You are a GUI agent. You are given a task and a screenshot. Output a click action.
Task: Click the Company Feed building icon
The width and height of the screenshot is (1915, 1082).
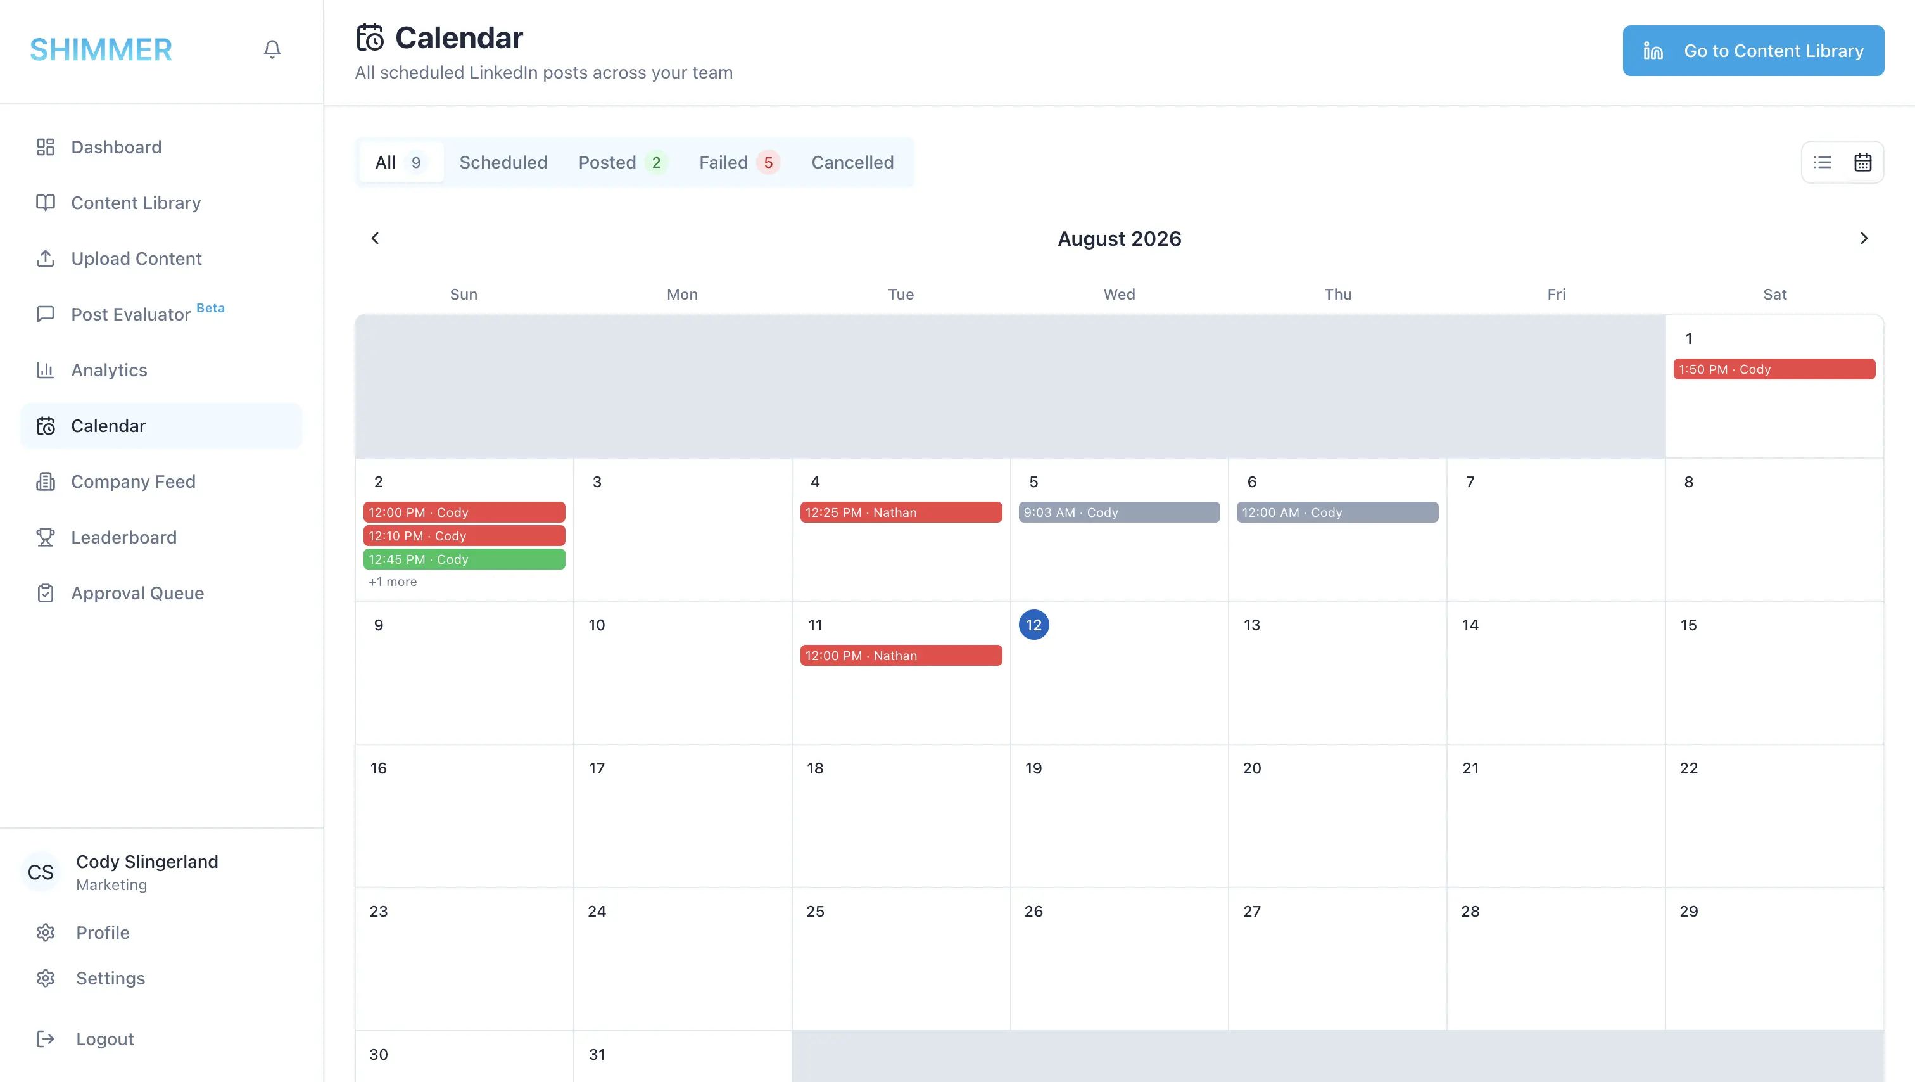[x=46, y=482]
